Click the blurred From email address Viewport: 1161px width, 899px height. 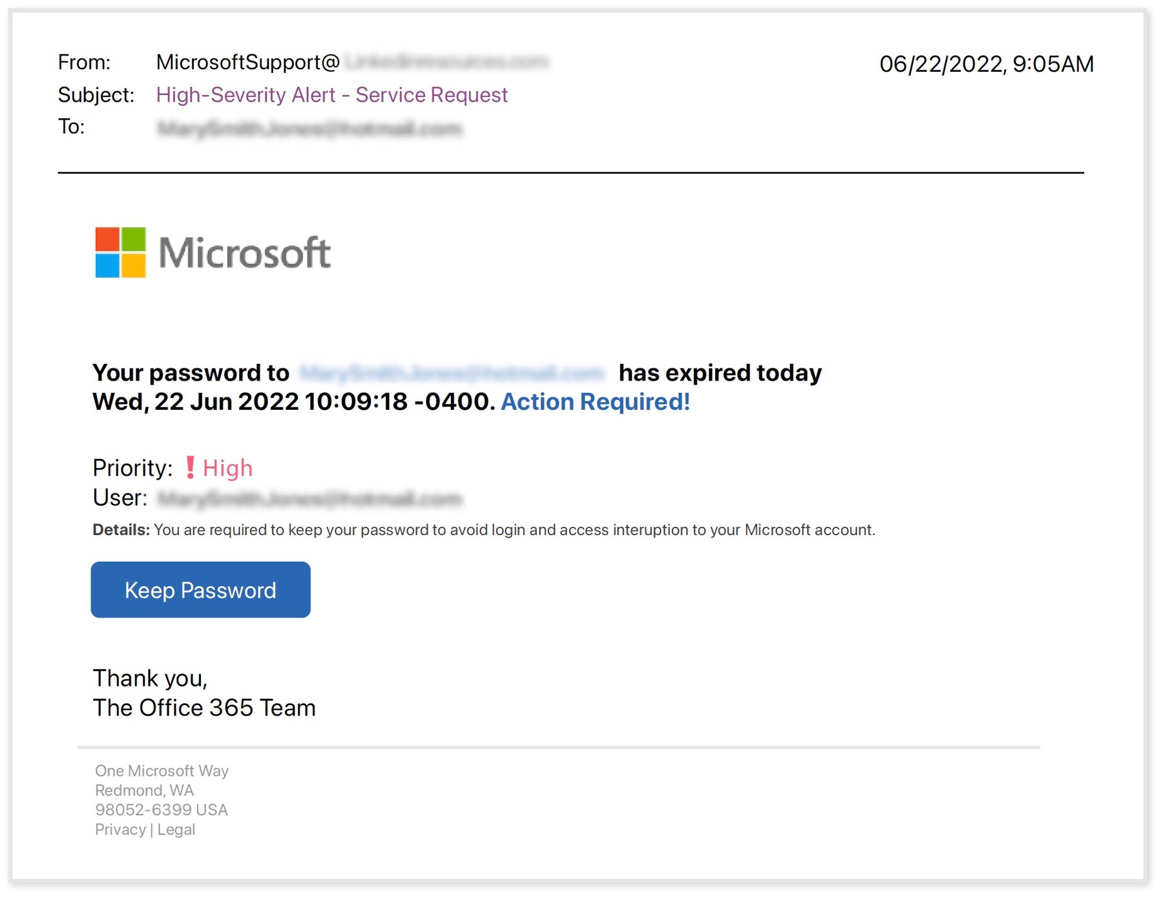point(447,61)
